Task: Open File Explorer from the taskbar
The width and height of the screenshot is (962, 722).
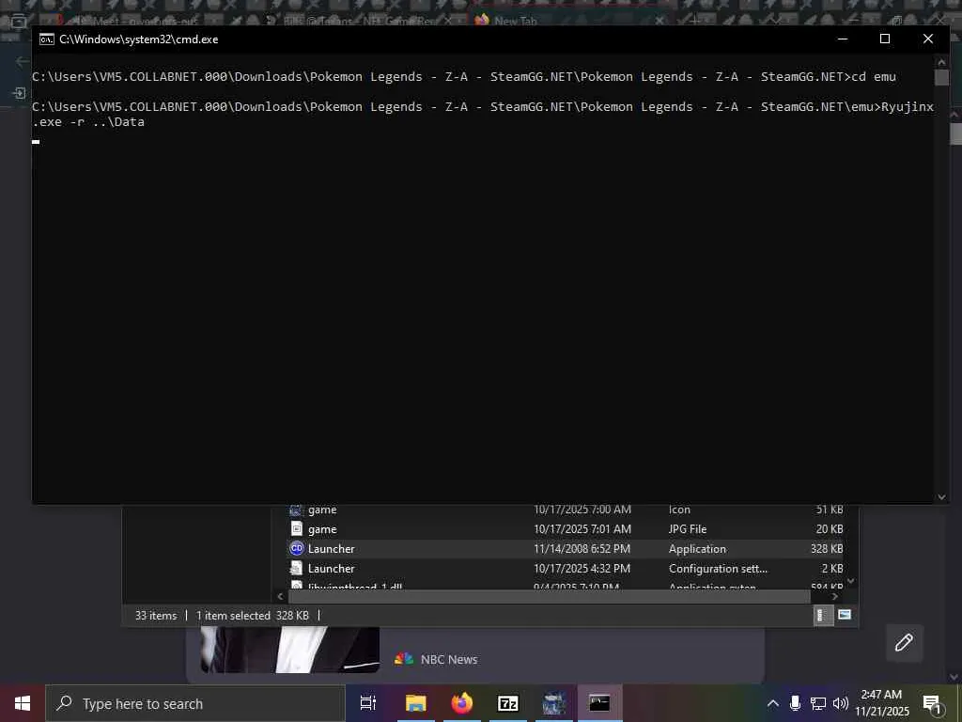Action: 415,703
